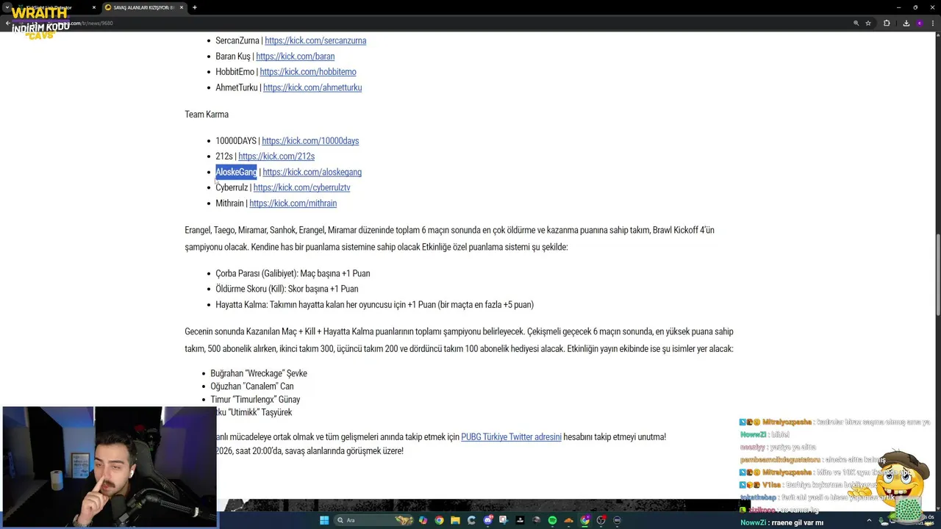Open the Windows Start menu
This screenshot has height=529, width=941.
(324, 520)
